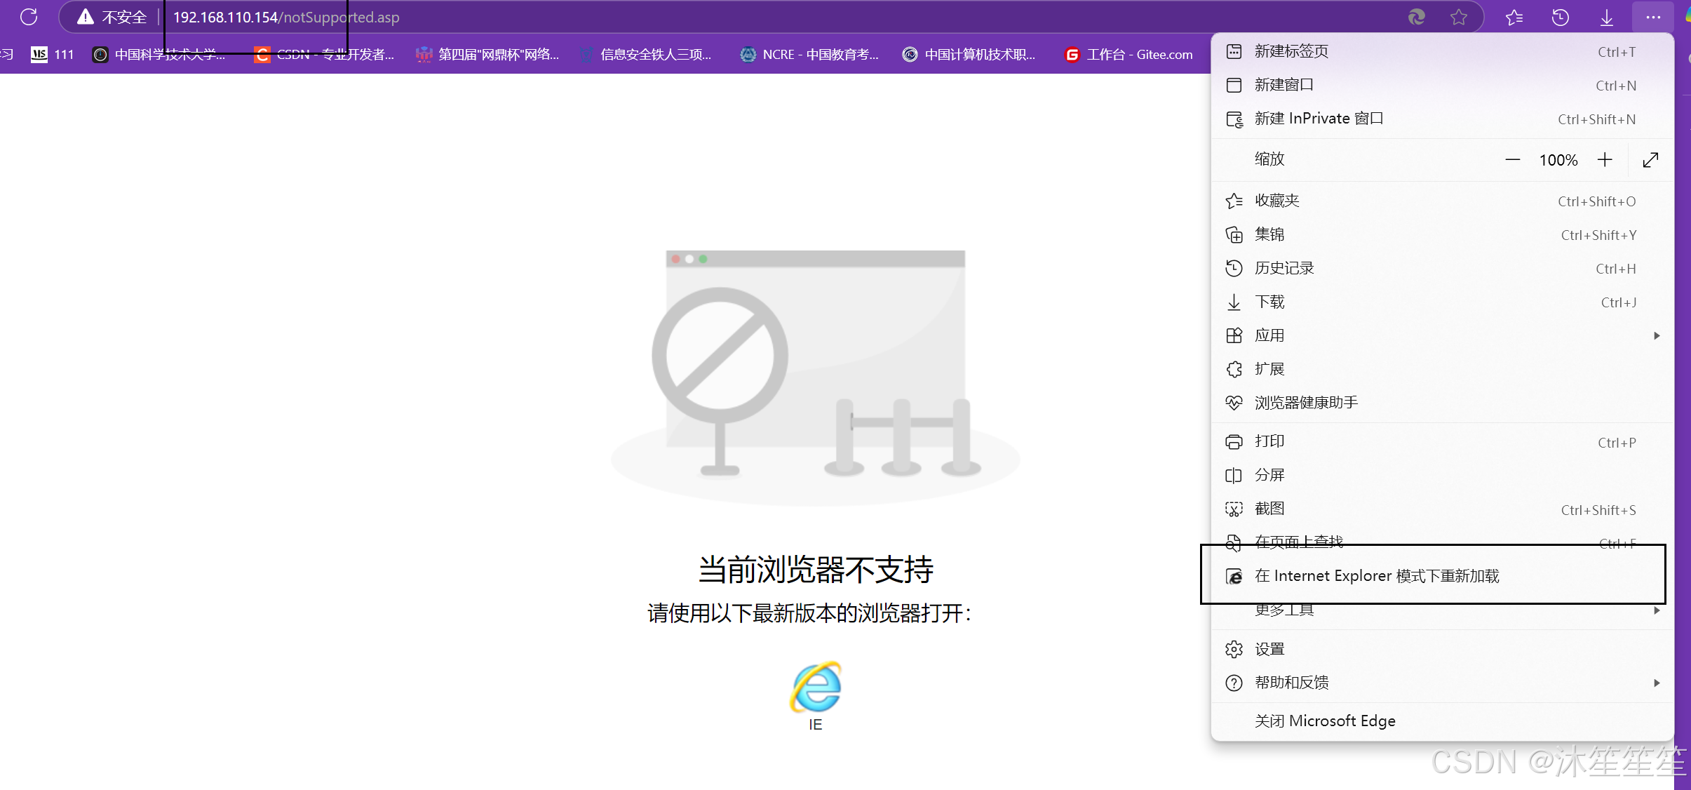This screenshot has width=1691, height=790.
Task: Click the three-dots settings menu button
Action: pyautogui.click(x=1653, y=17)
